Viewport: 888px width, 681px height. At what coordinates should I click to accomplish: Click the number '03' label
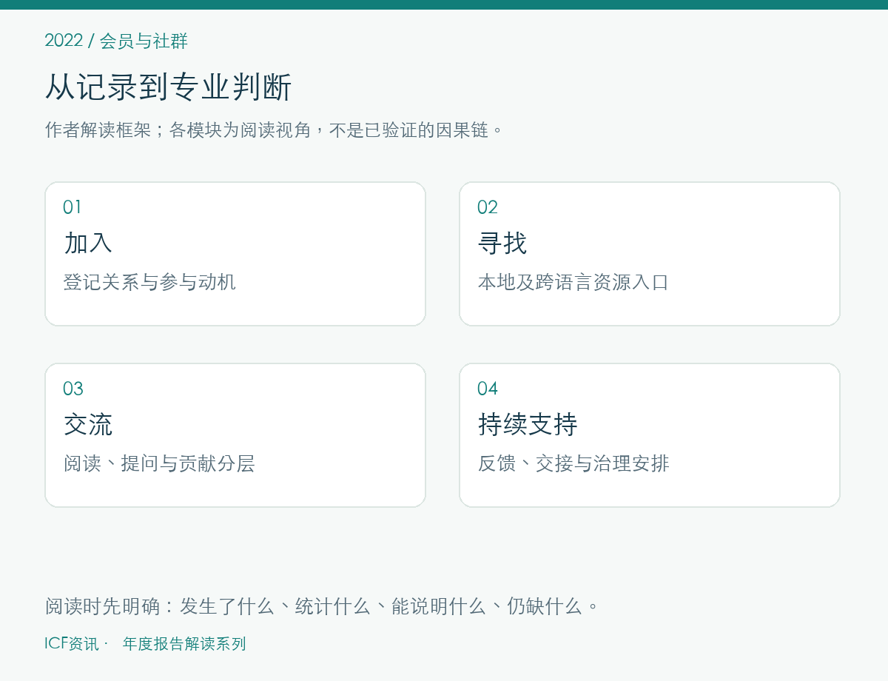73,389
